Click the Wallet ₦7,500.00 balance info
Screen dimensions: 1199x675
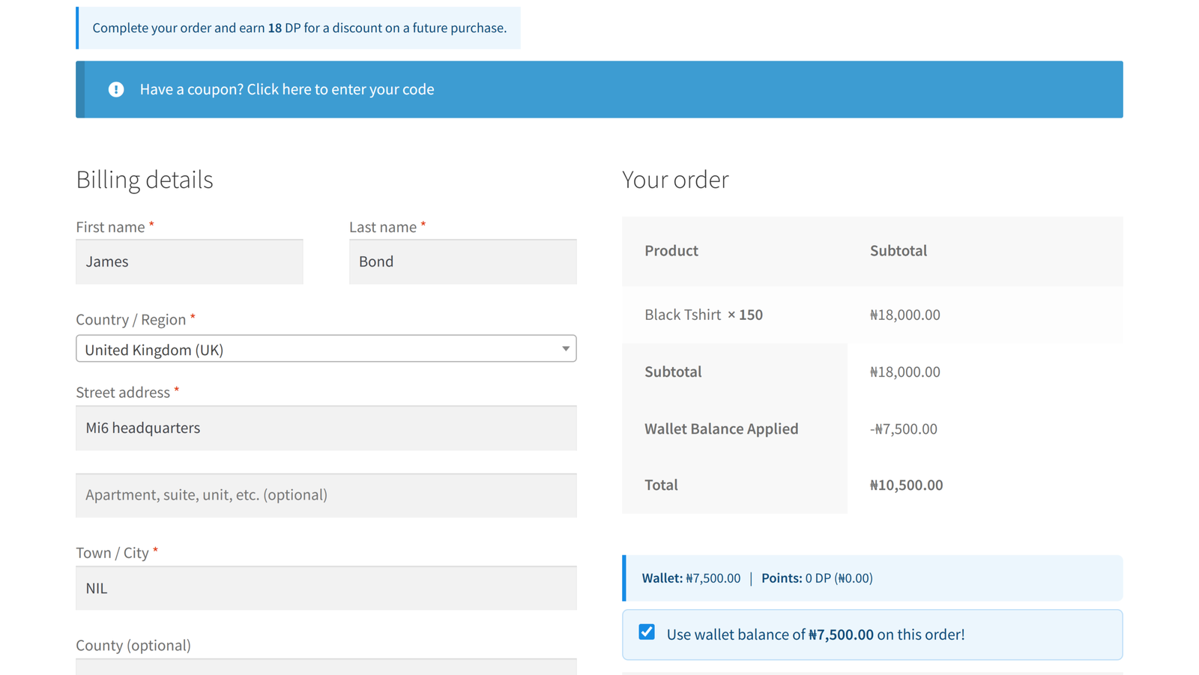tap(691, 578)
